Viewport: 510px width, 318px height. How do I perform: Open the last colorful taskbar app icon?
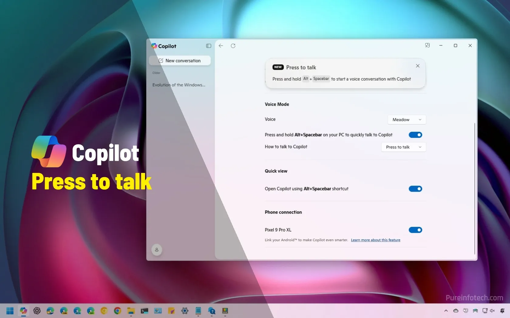point(225,311)
